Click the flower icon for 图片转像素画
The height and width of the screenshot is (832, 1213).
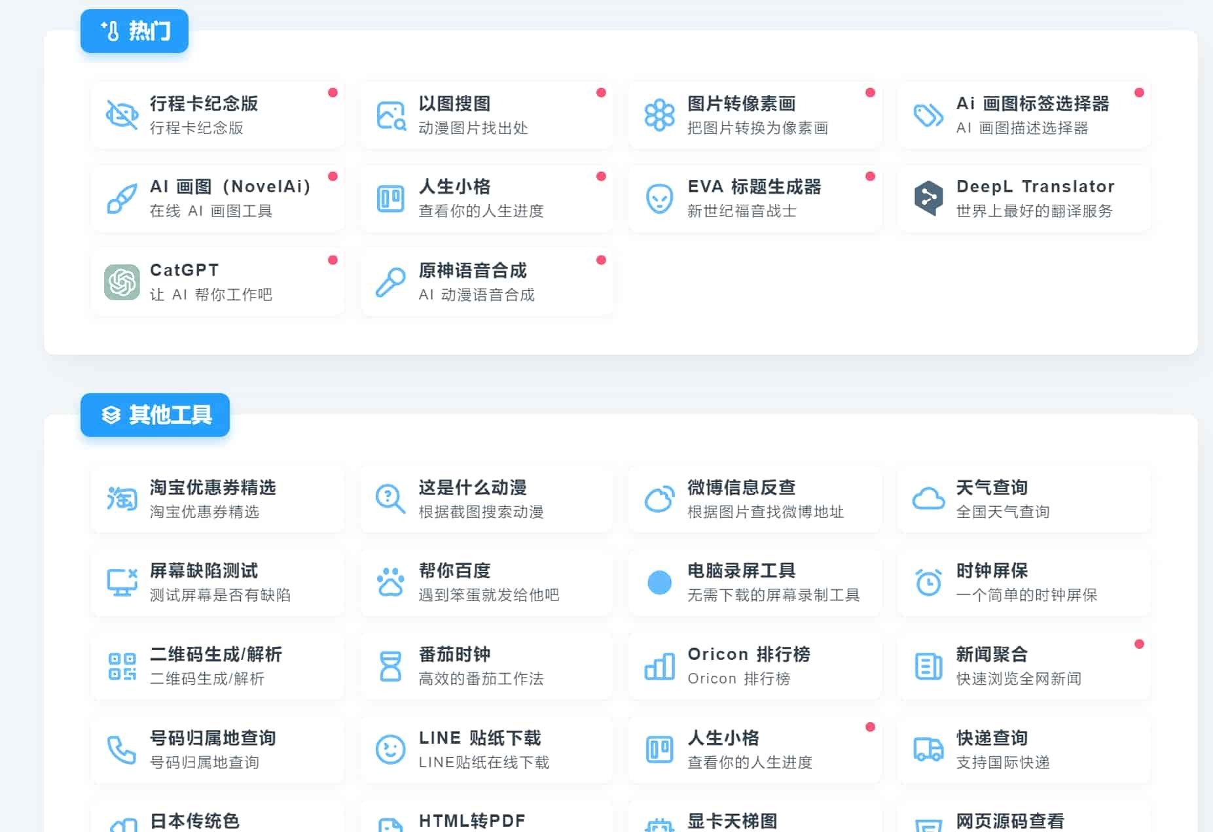pos(659,115)
